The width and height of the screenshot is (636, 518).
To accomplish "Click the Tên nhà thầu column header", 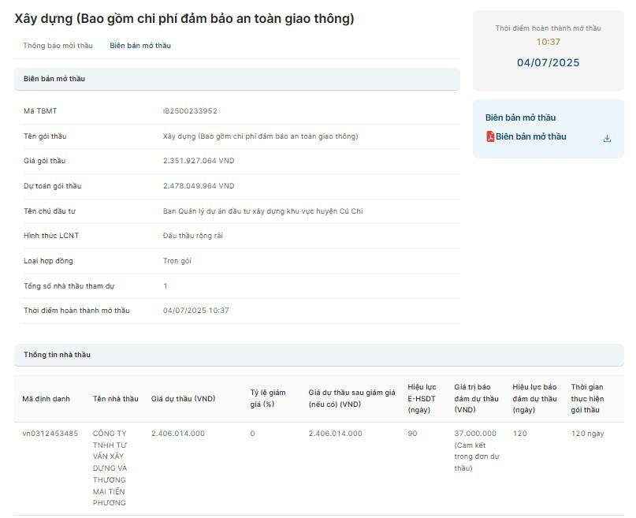I will click(x=115, y=399).
